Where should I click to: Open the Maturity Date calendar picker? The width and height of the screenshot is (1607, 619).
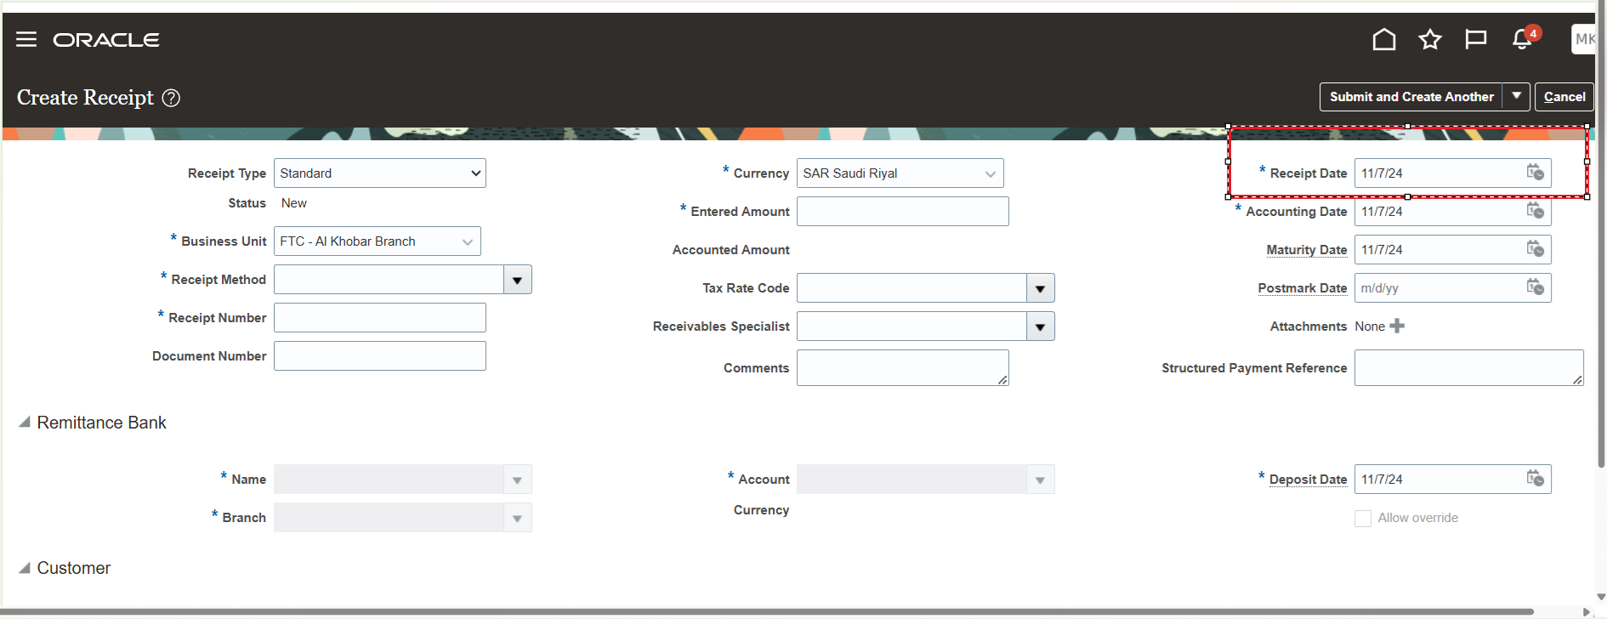click(x=1535, y=249)
